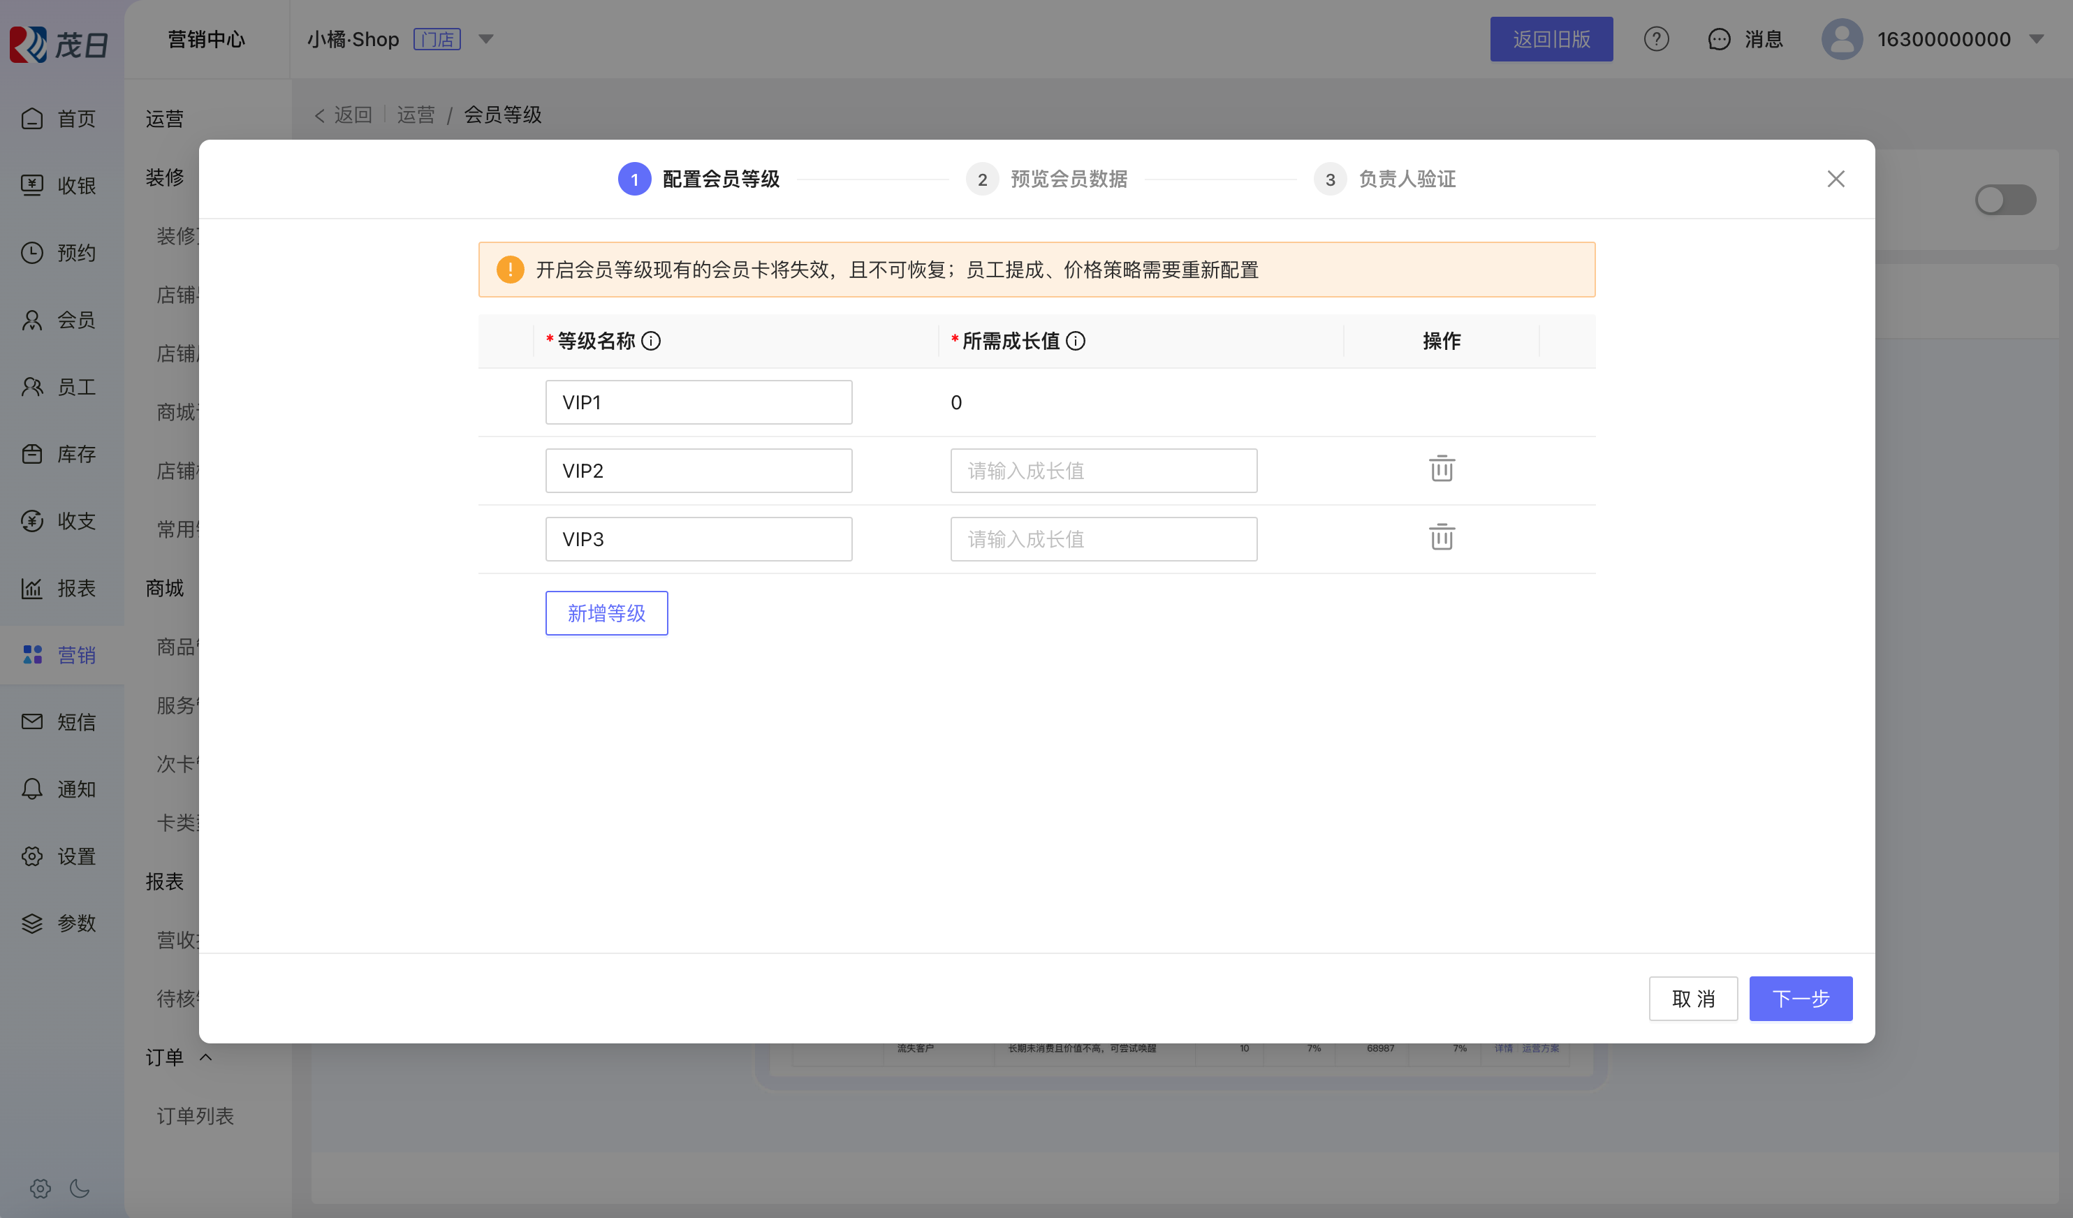Delete the VIP2 level row
This screenshot has height=1218, width=2073.
coord(1441,469)
